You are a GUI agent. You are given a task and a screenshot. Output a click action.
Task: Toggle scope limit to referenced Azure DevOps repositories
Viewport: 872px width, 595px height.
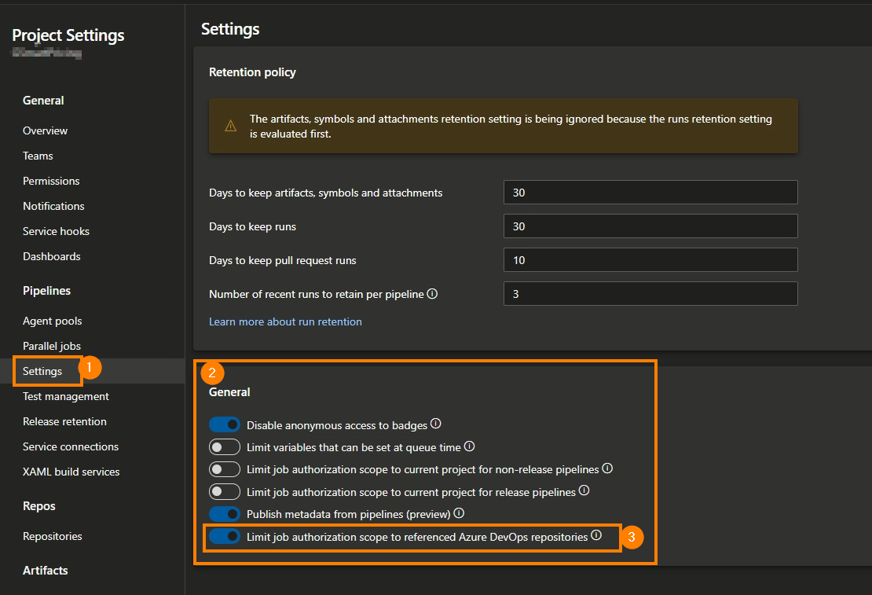tap(225, 537)
